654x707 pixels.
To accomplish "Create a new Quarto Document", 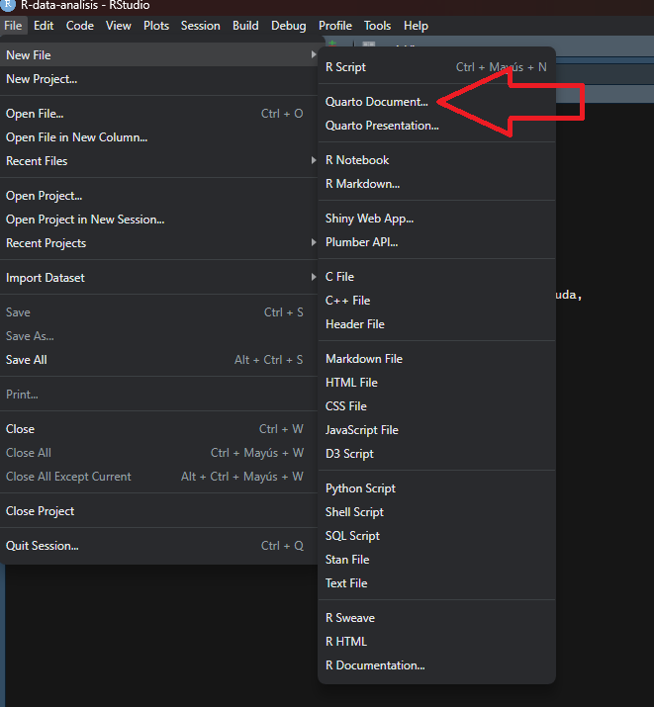I will pos(376,102).
